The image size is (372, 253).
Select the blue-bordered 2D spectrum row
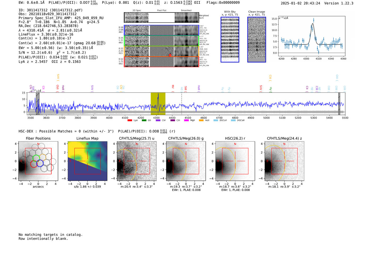click(162, 30)
